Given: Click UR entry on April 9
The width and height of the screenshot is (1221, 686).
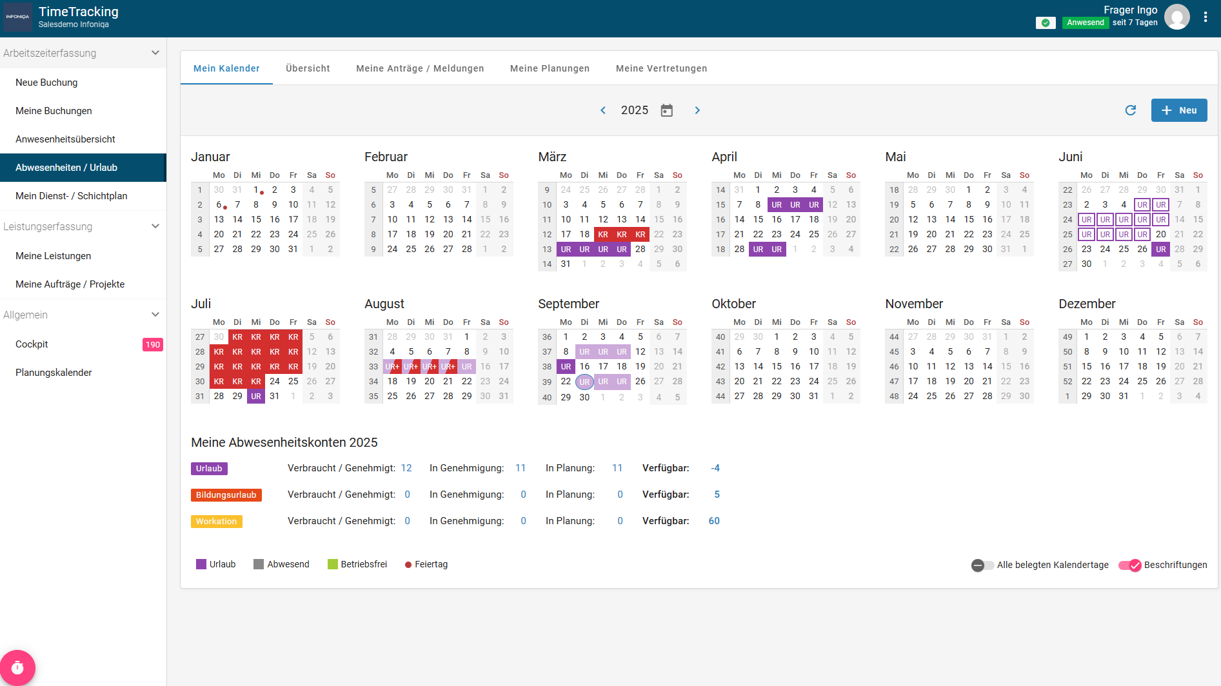Looking at the screenshot, I should [x=777, y=204].
